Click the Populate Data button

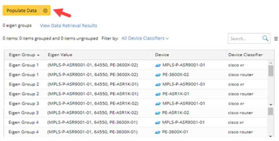pos(21,11)
